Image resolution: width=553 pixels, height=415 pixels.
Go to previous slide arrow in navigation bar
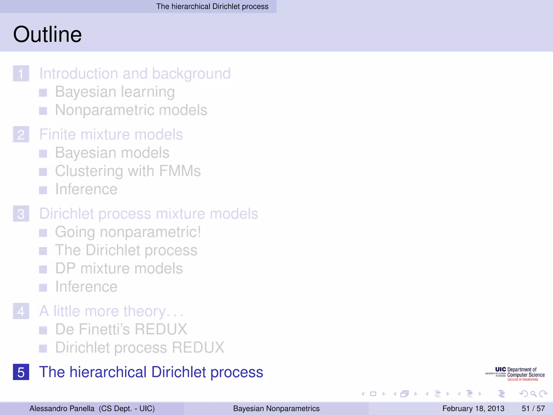(363, 394)
